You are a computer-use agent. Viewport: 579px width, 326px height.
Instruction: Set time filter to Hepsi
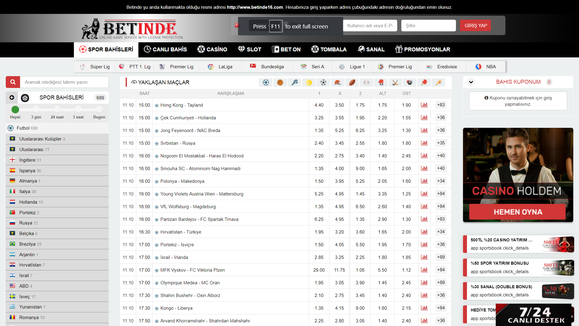coord(15,110)
